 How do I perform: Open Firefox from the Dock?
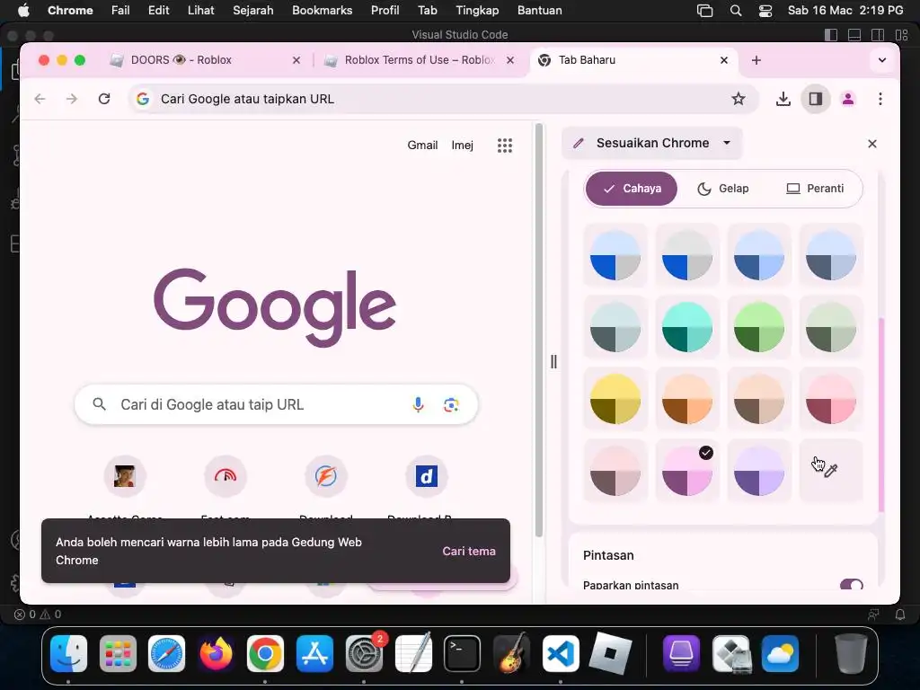coord(216,654)
